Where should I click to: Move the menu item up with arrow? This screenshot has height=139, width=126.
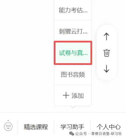(106, 36)
